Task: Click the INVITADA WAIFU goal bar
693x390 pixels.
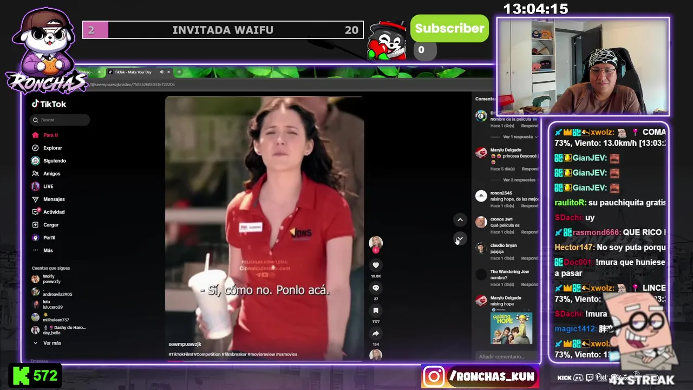Action: (x=223, y=30)
